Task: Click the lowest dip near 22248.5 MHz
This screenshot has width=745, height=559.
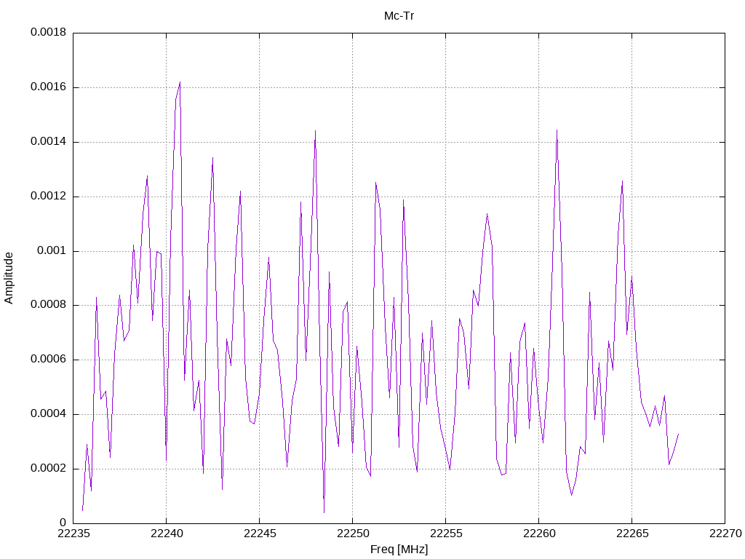Action: [x=324, y=512]
